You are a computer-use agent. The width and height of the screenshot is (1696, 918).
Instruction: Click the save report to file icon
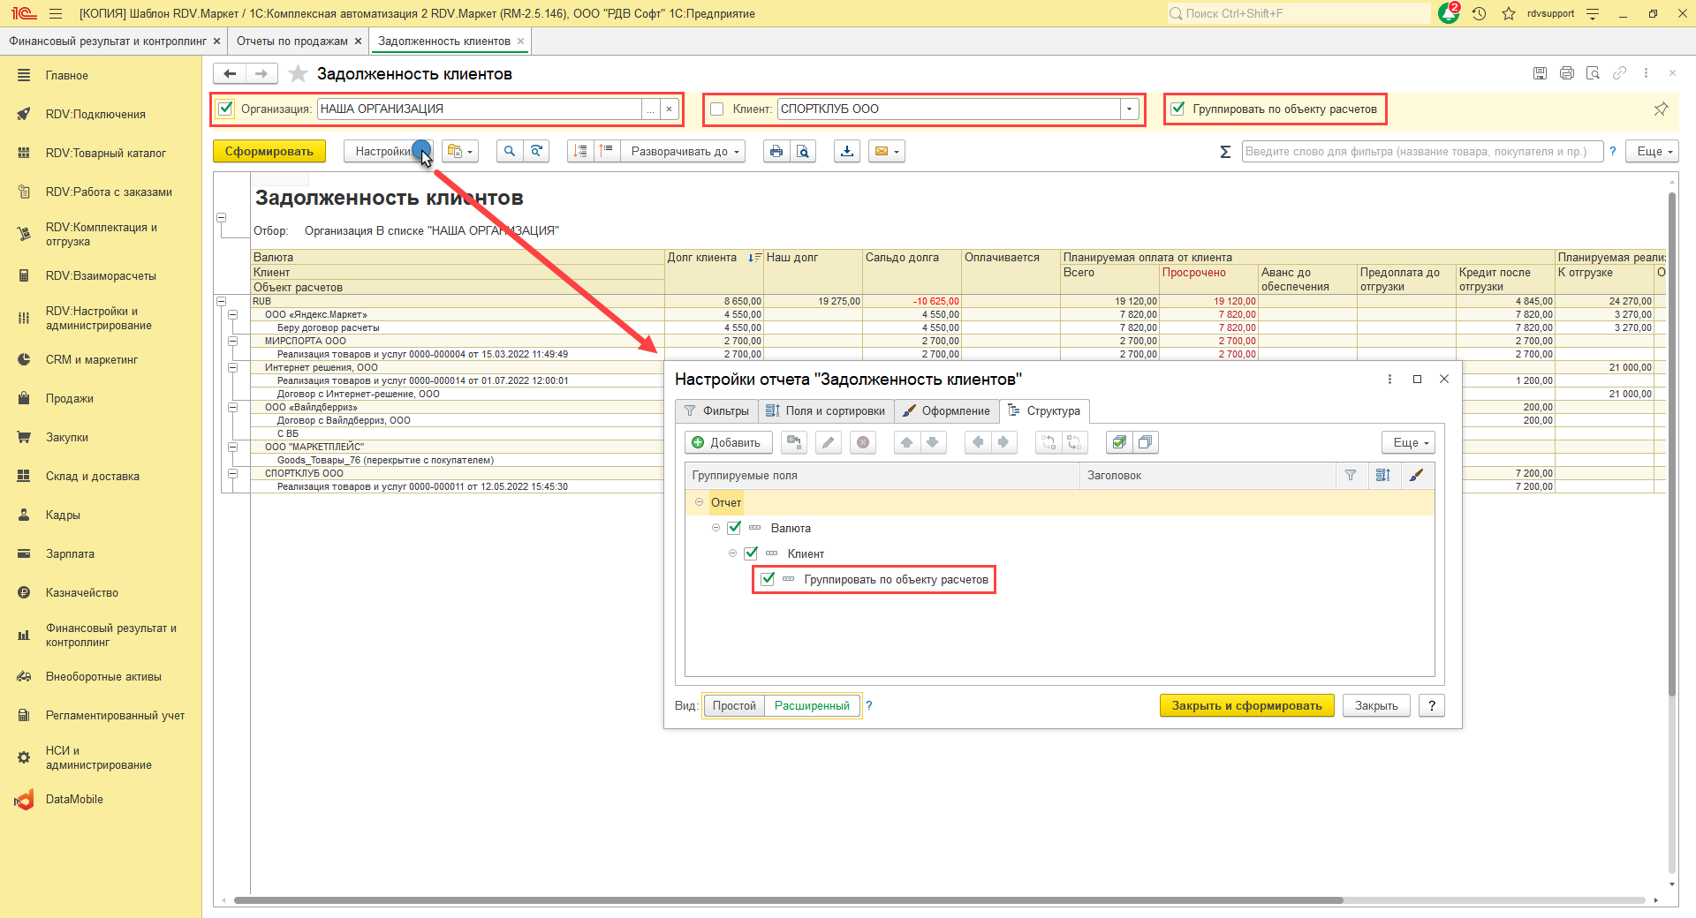click(x=847, y=151)
